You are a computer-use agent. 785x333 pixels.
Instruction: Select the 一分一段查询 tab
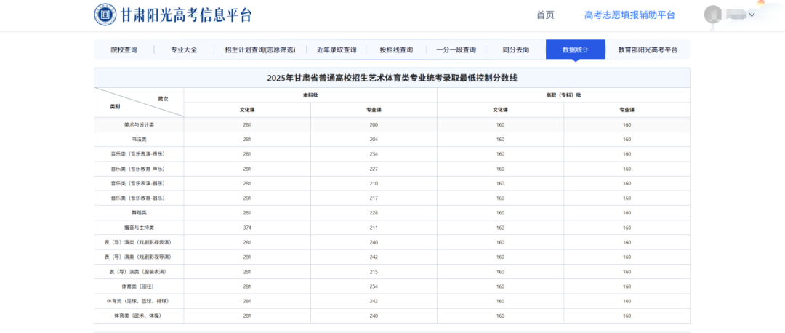pos(456,49)
